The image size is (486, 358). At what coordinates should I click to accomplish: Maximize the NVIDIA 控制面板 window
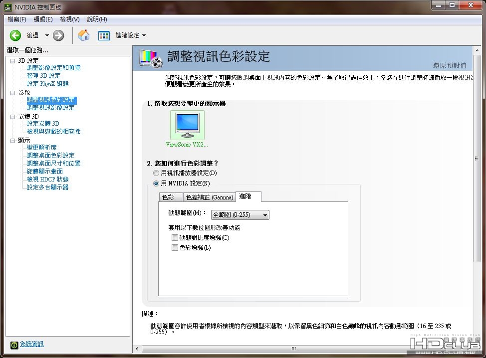click(x=452, y=5)
